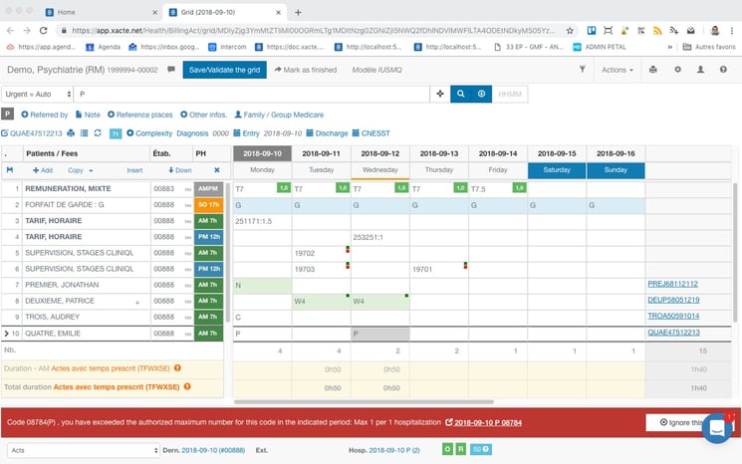This screenshot has height=464, width=742.
Task: Select the Saturday column header
Action: [x=557, y=170]
